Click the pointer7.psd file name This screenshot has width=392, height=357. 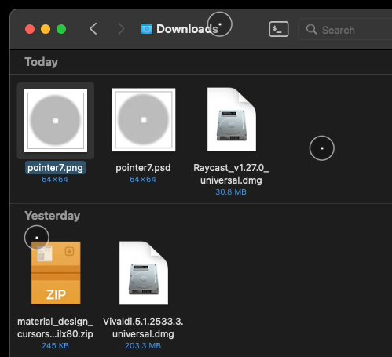(x=143, y=168)
